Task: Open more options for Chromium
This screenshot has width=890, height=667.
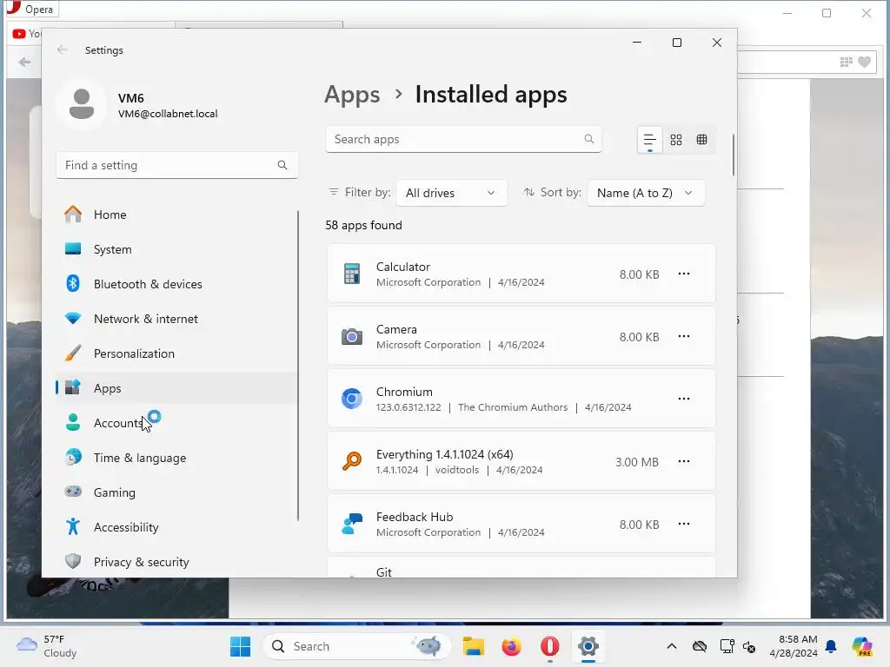Action: 684,399
